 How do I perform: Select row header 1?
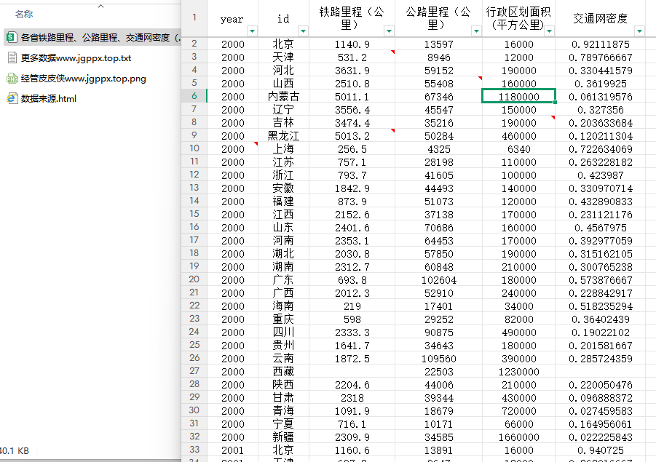click(x=194, y=17)
